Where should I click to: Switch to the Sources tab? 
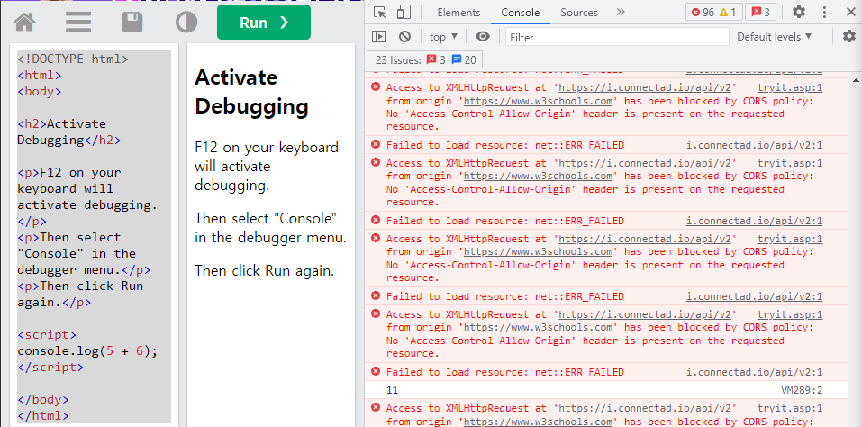579,12
